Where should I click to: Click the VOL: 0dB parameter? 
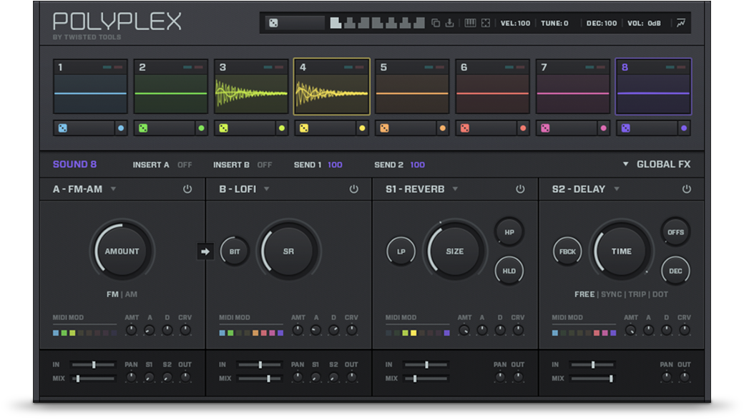(645, 23)
